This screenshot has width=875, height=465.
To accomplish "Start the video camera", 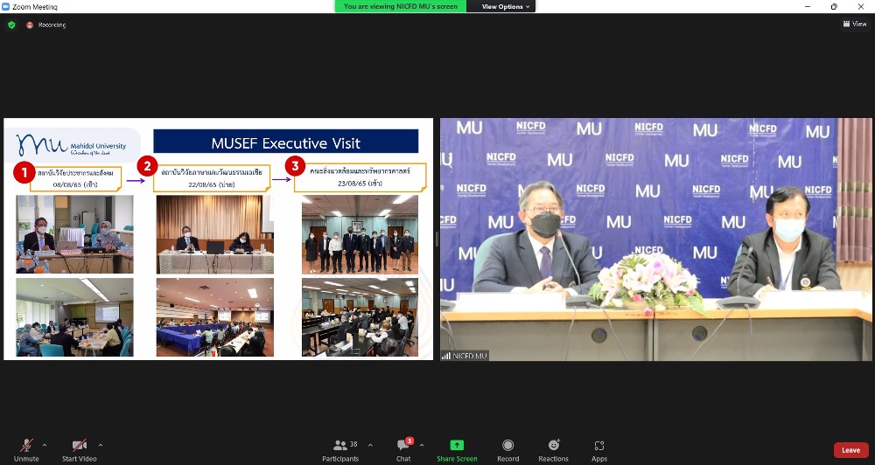I will tap(80, 450).
